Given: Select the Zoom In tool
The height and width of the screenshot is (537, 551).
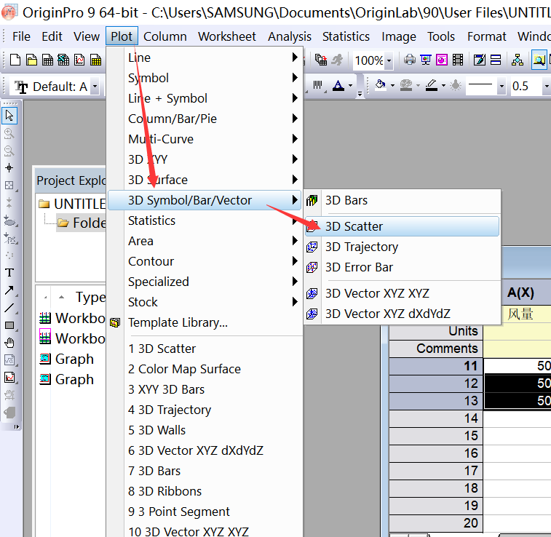Looking at the screenshot, I should 9,133.
